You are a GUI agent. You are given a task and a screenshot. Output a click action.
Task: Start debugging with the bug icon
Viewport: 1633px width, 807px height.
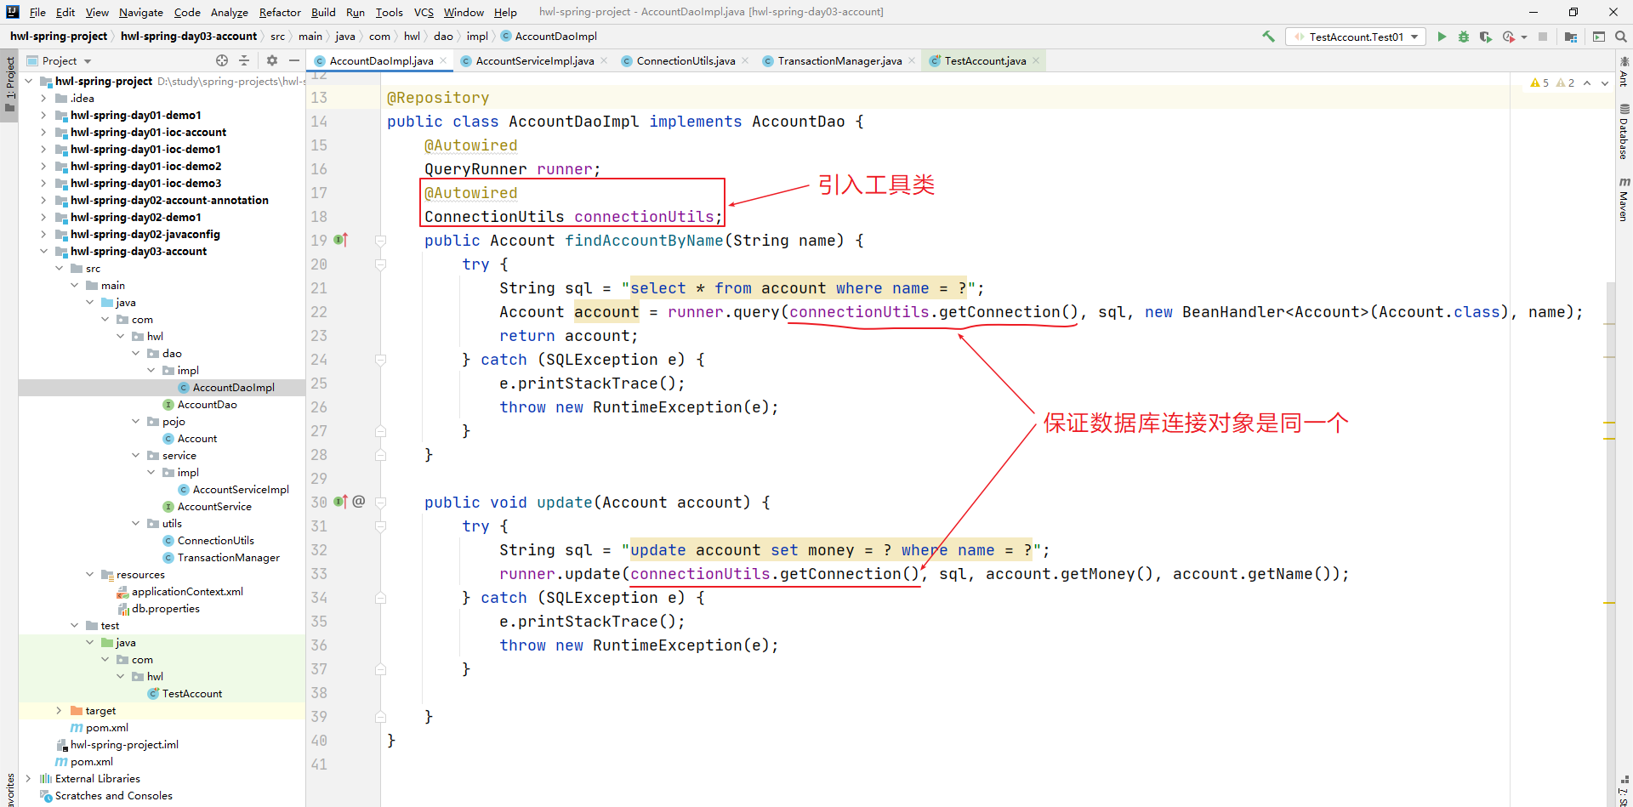click(x=1464, y=37)
